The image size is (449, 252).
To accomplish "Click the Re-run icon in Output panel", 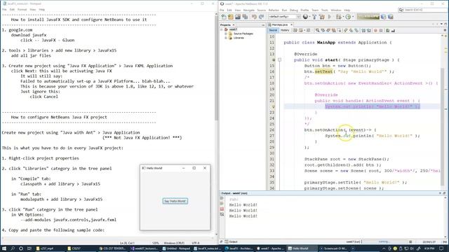I will pyautogui.click(x=222, y=198).
